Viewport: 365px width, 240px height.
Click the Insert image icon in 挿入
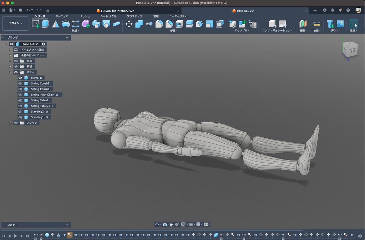(x=340, y=24)
